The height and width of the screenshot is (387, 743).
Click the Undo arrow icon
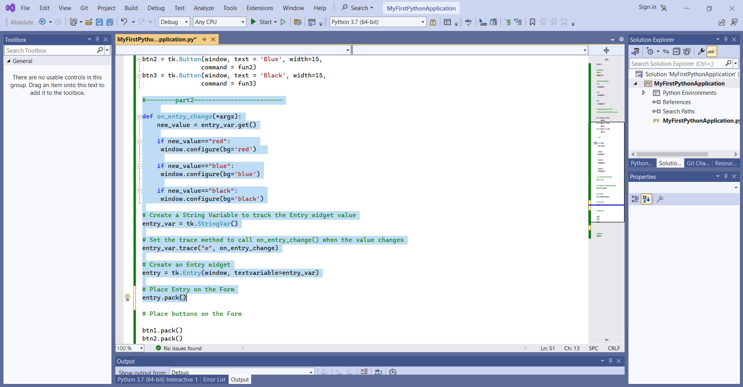(124, 22)
